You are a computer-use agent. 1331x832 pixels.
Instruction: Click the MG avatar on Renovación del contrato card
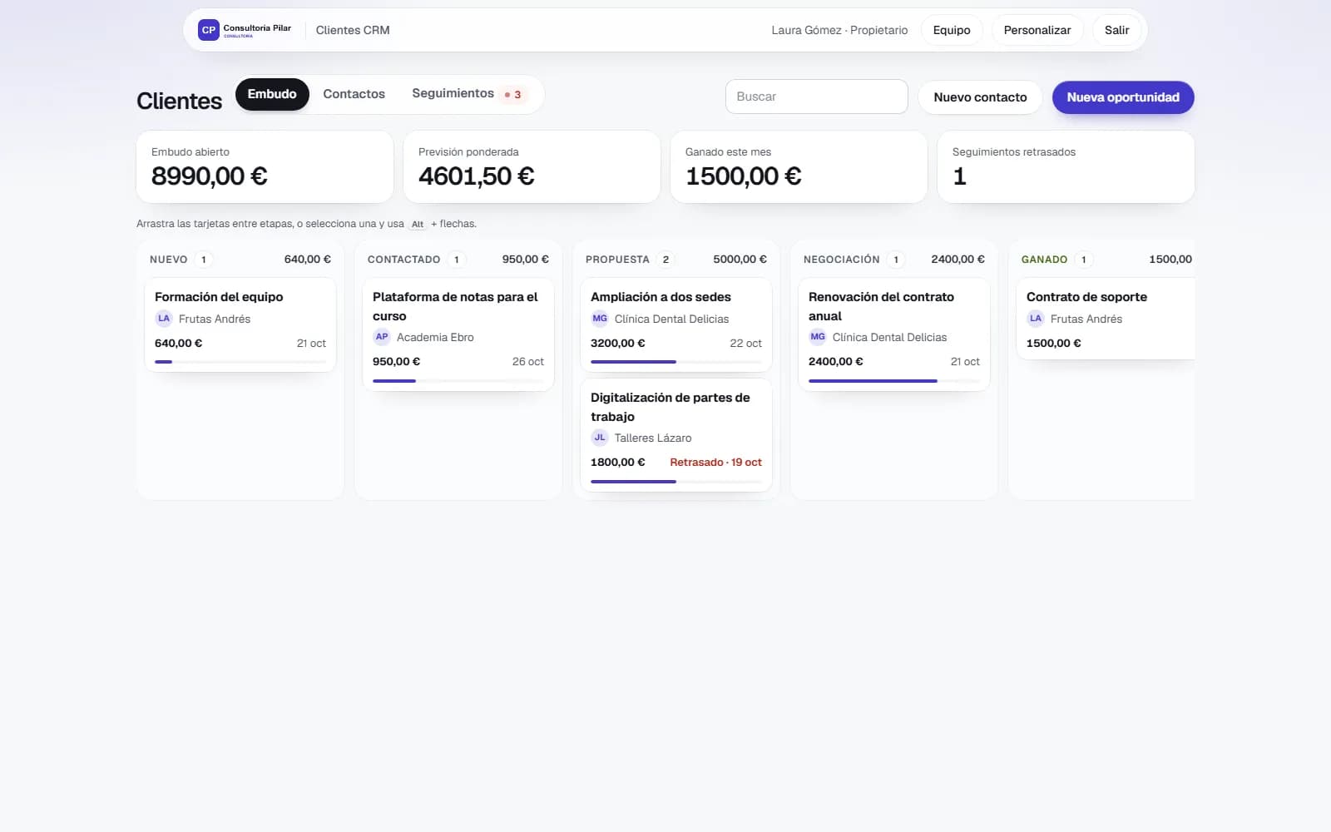pos(818,337)
